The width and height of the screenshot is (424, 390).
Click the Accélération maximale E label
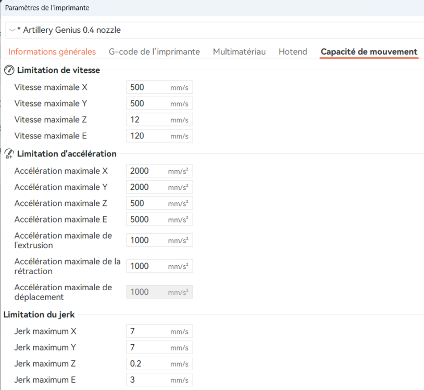[60, 219]
